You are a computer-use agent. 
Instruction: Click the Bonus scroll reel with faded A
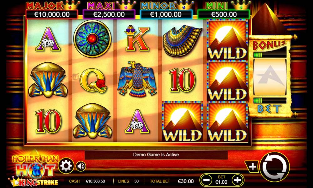click(x=270, y=77)
